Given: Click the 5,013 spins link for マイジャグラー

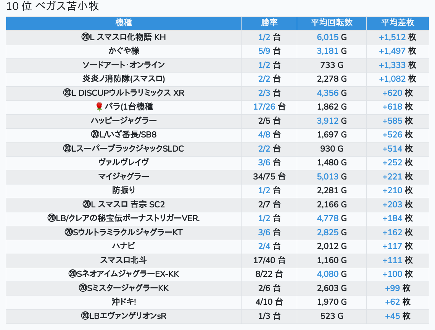Looking at the screenshot, I should (327, 176).
